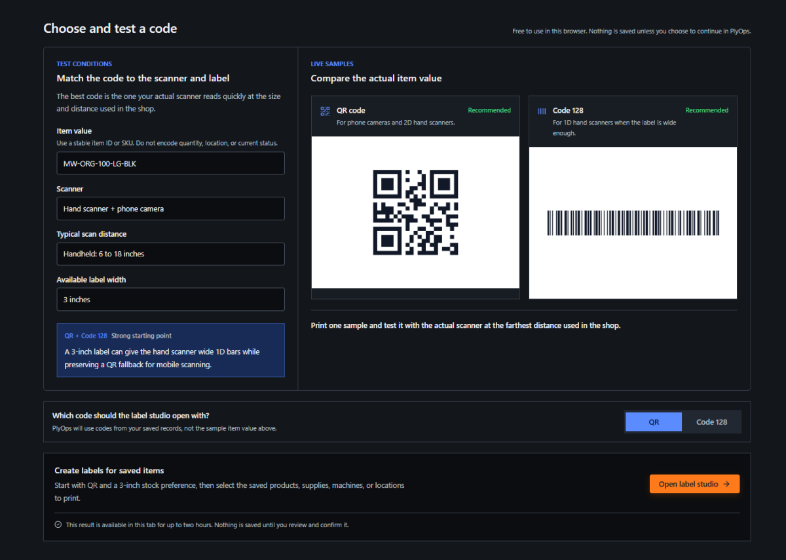
Task: Click the Open label studio button
Action: [x=694, y=484]
